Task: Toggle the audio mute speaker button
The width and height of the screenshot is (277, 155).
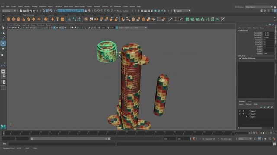Action: point(265,139)
